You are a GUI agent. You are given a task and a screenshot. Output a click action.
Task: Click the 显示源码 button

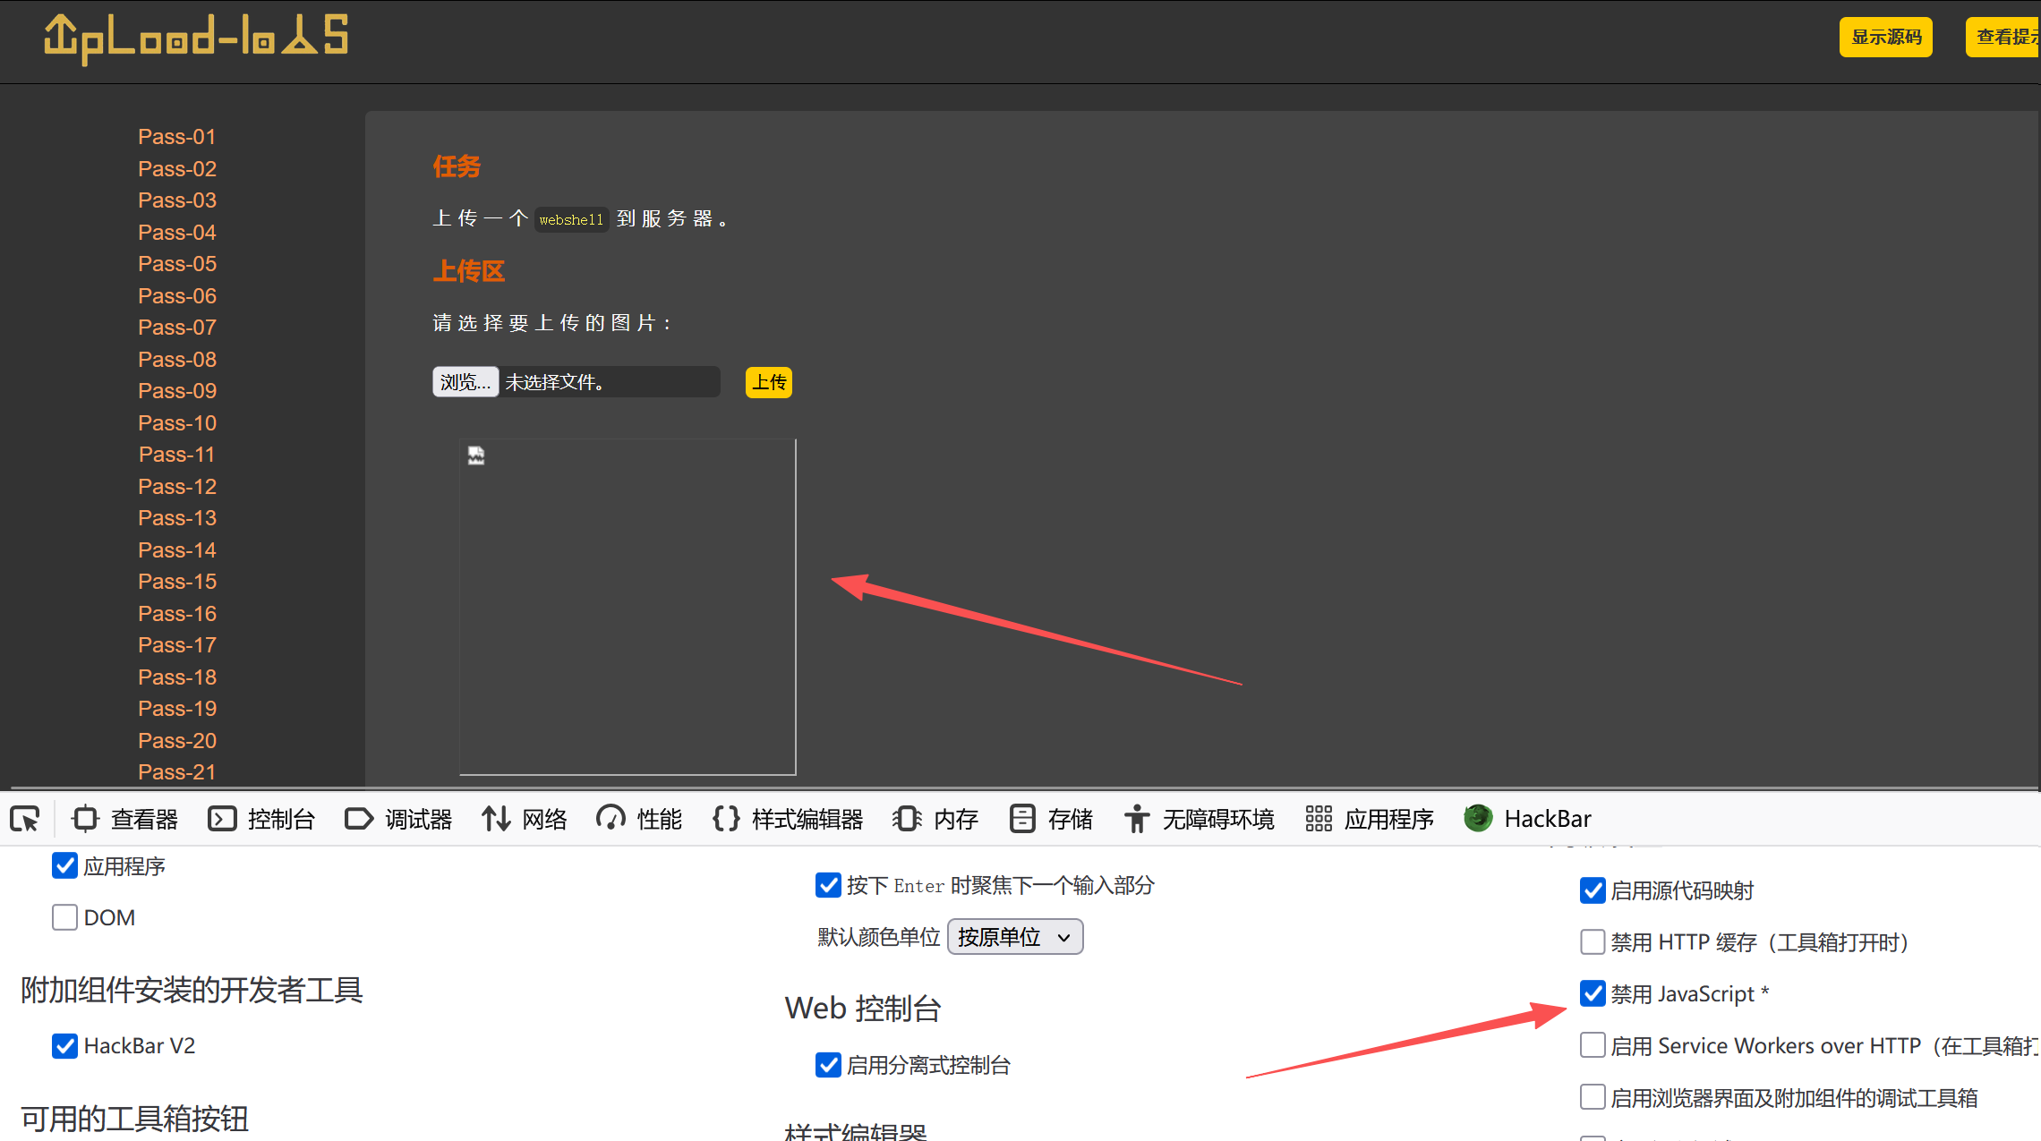tap(1885, 37)
